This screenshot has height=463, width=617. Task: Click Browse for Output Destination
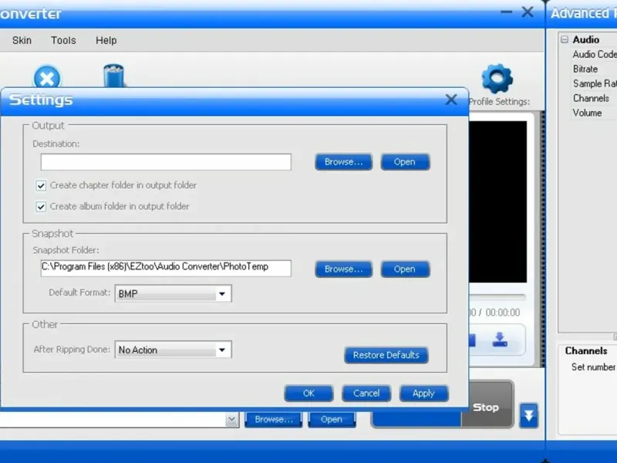click(343, 162)
